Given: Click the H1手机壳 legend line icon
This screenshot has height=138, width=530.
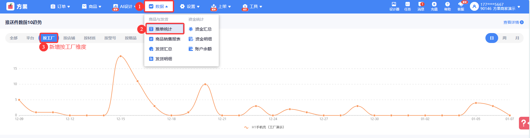Looking at the screenshot, I should click(x=246, y=127).
